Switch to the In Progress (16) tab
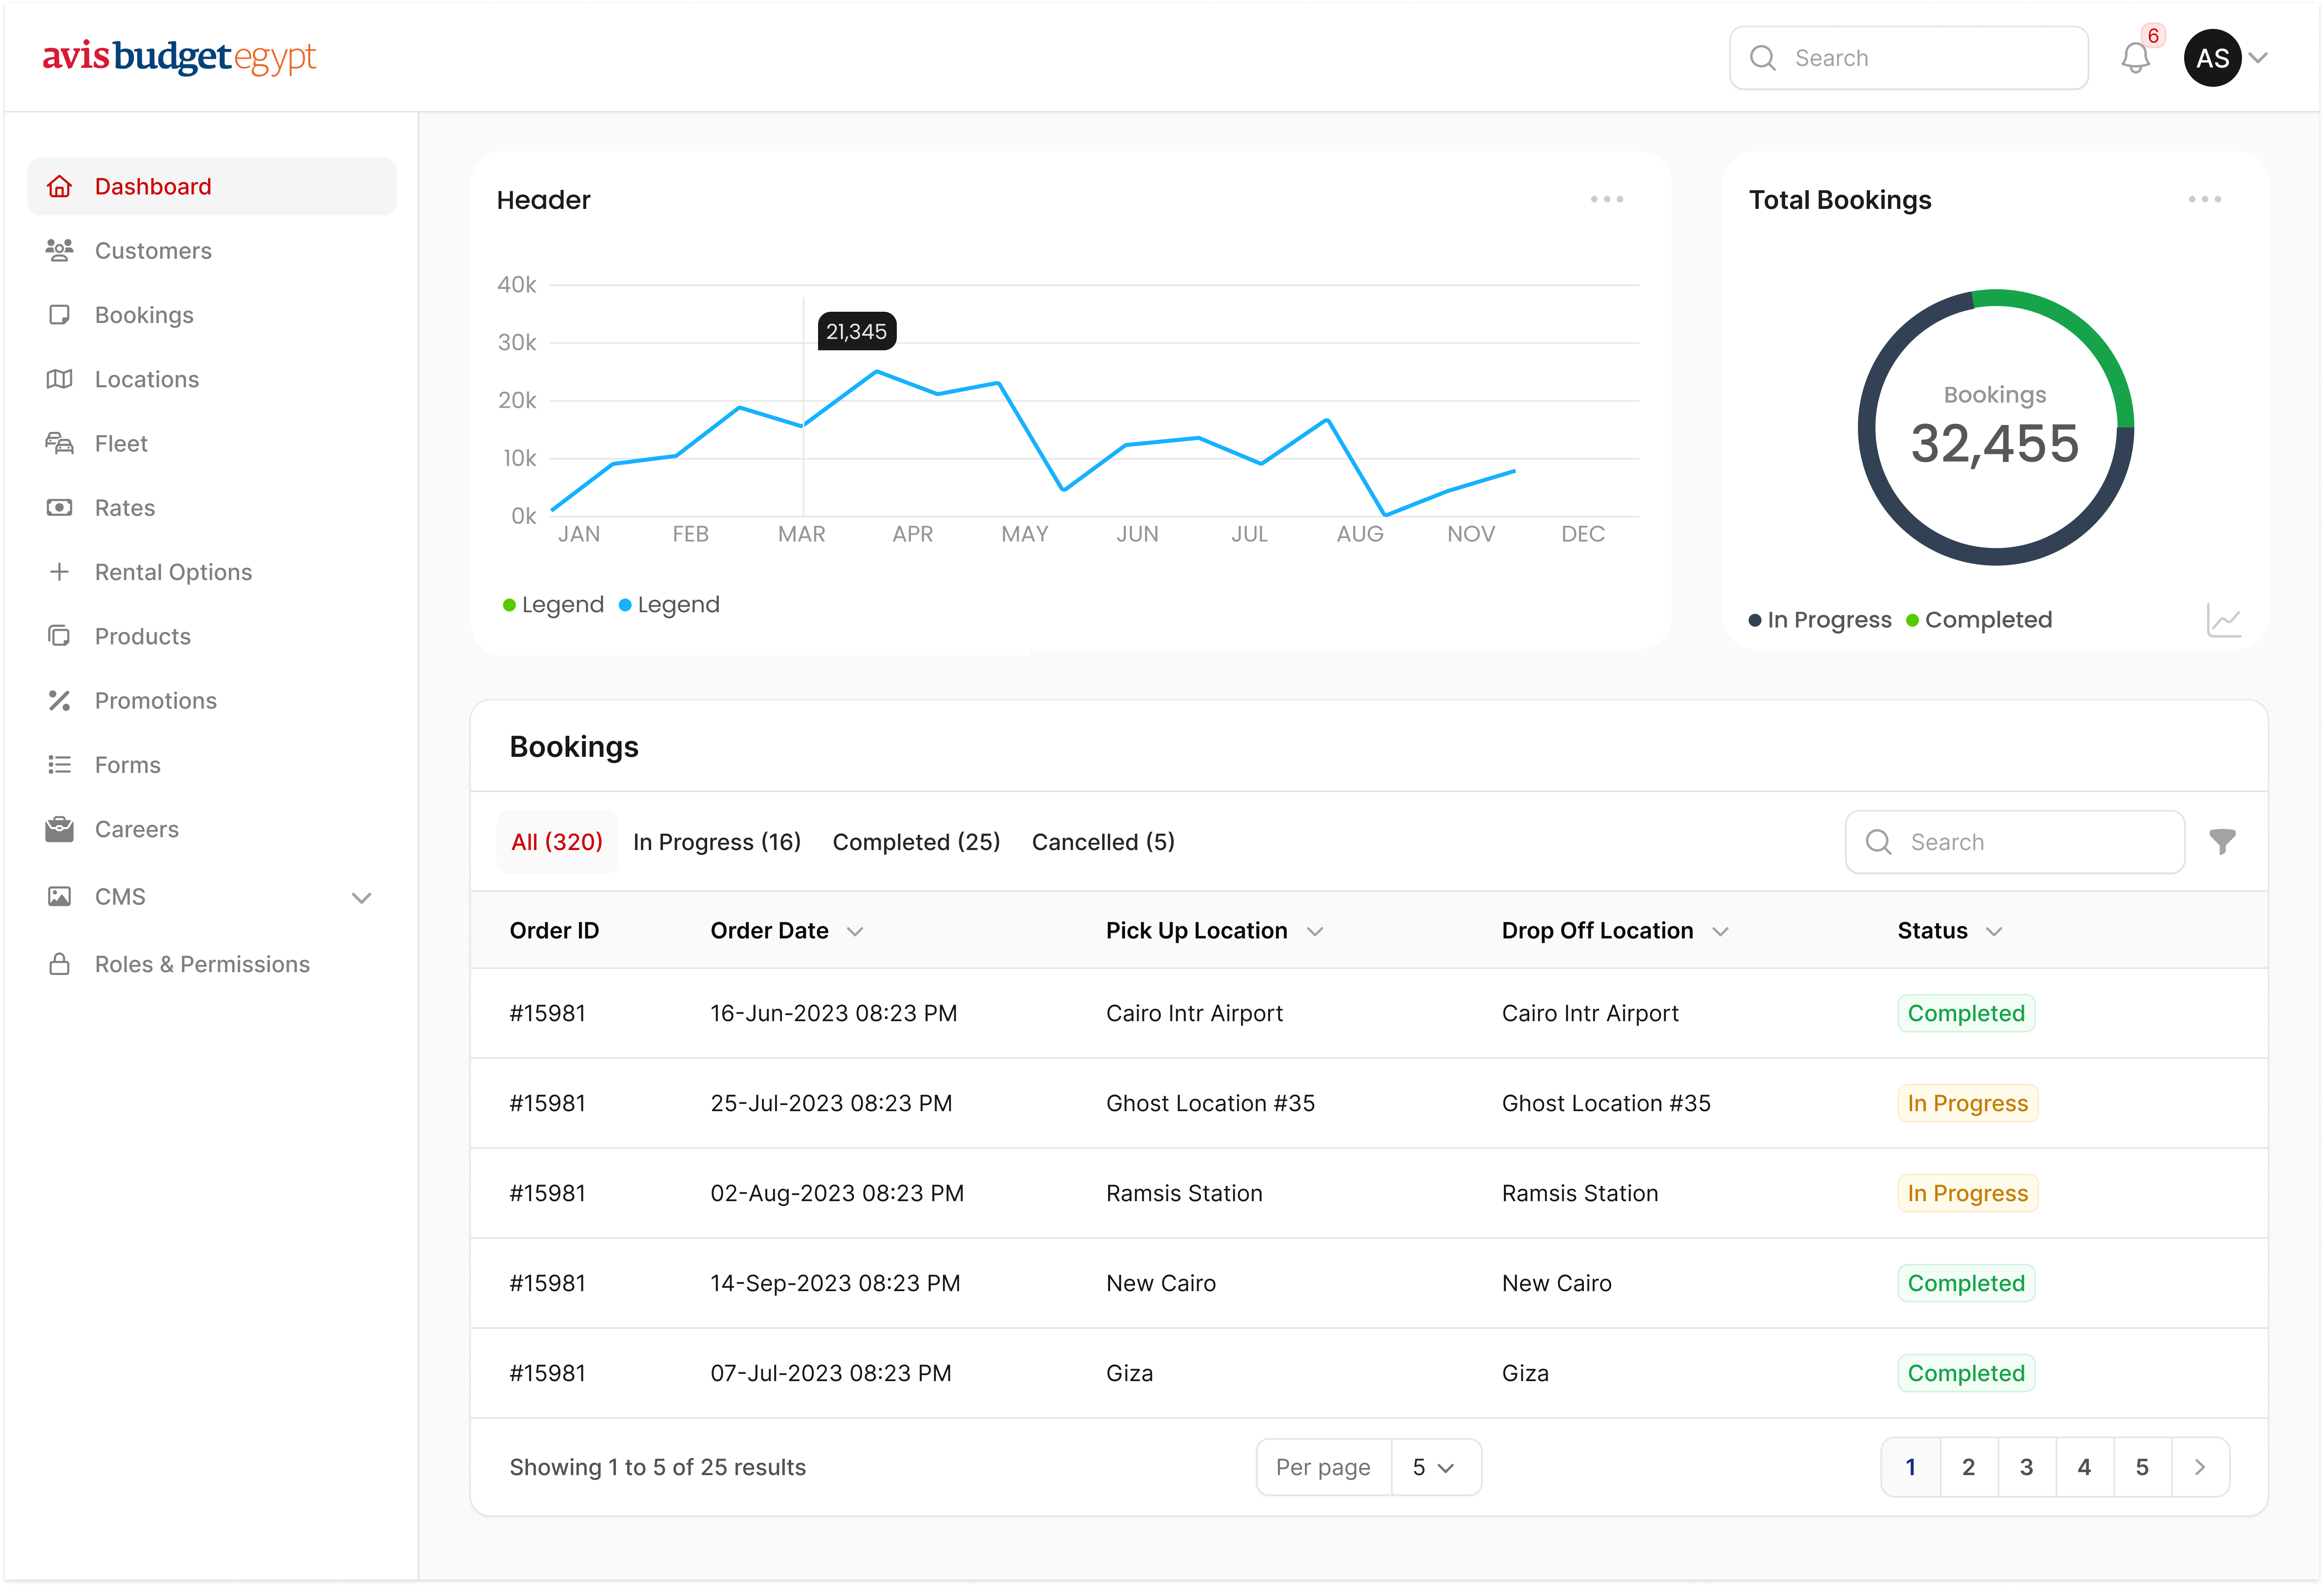2324x1586 pixels. click(716, 842)
